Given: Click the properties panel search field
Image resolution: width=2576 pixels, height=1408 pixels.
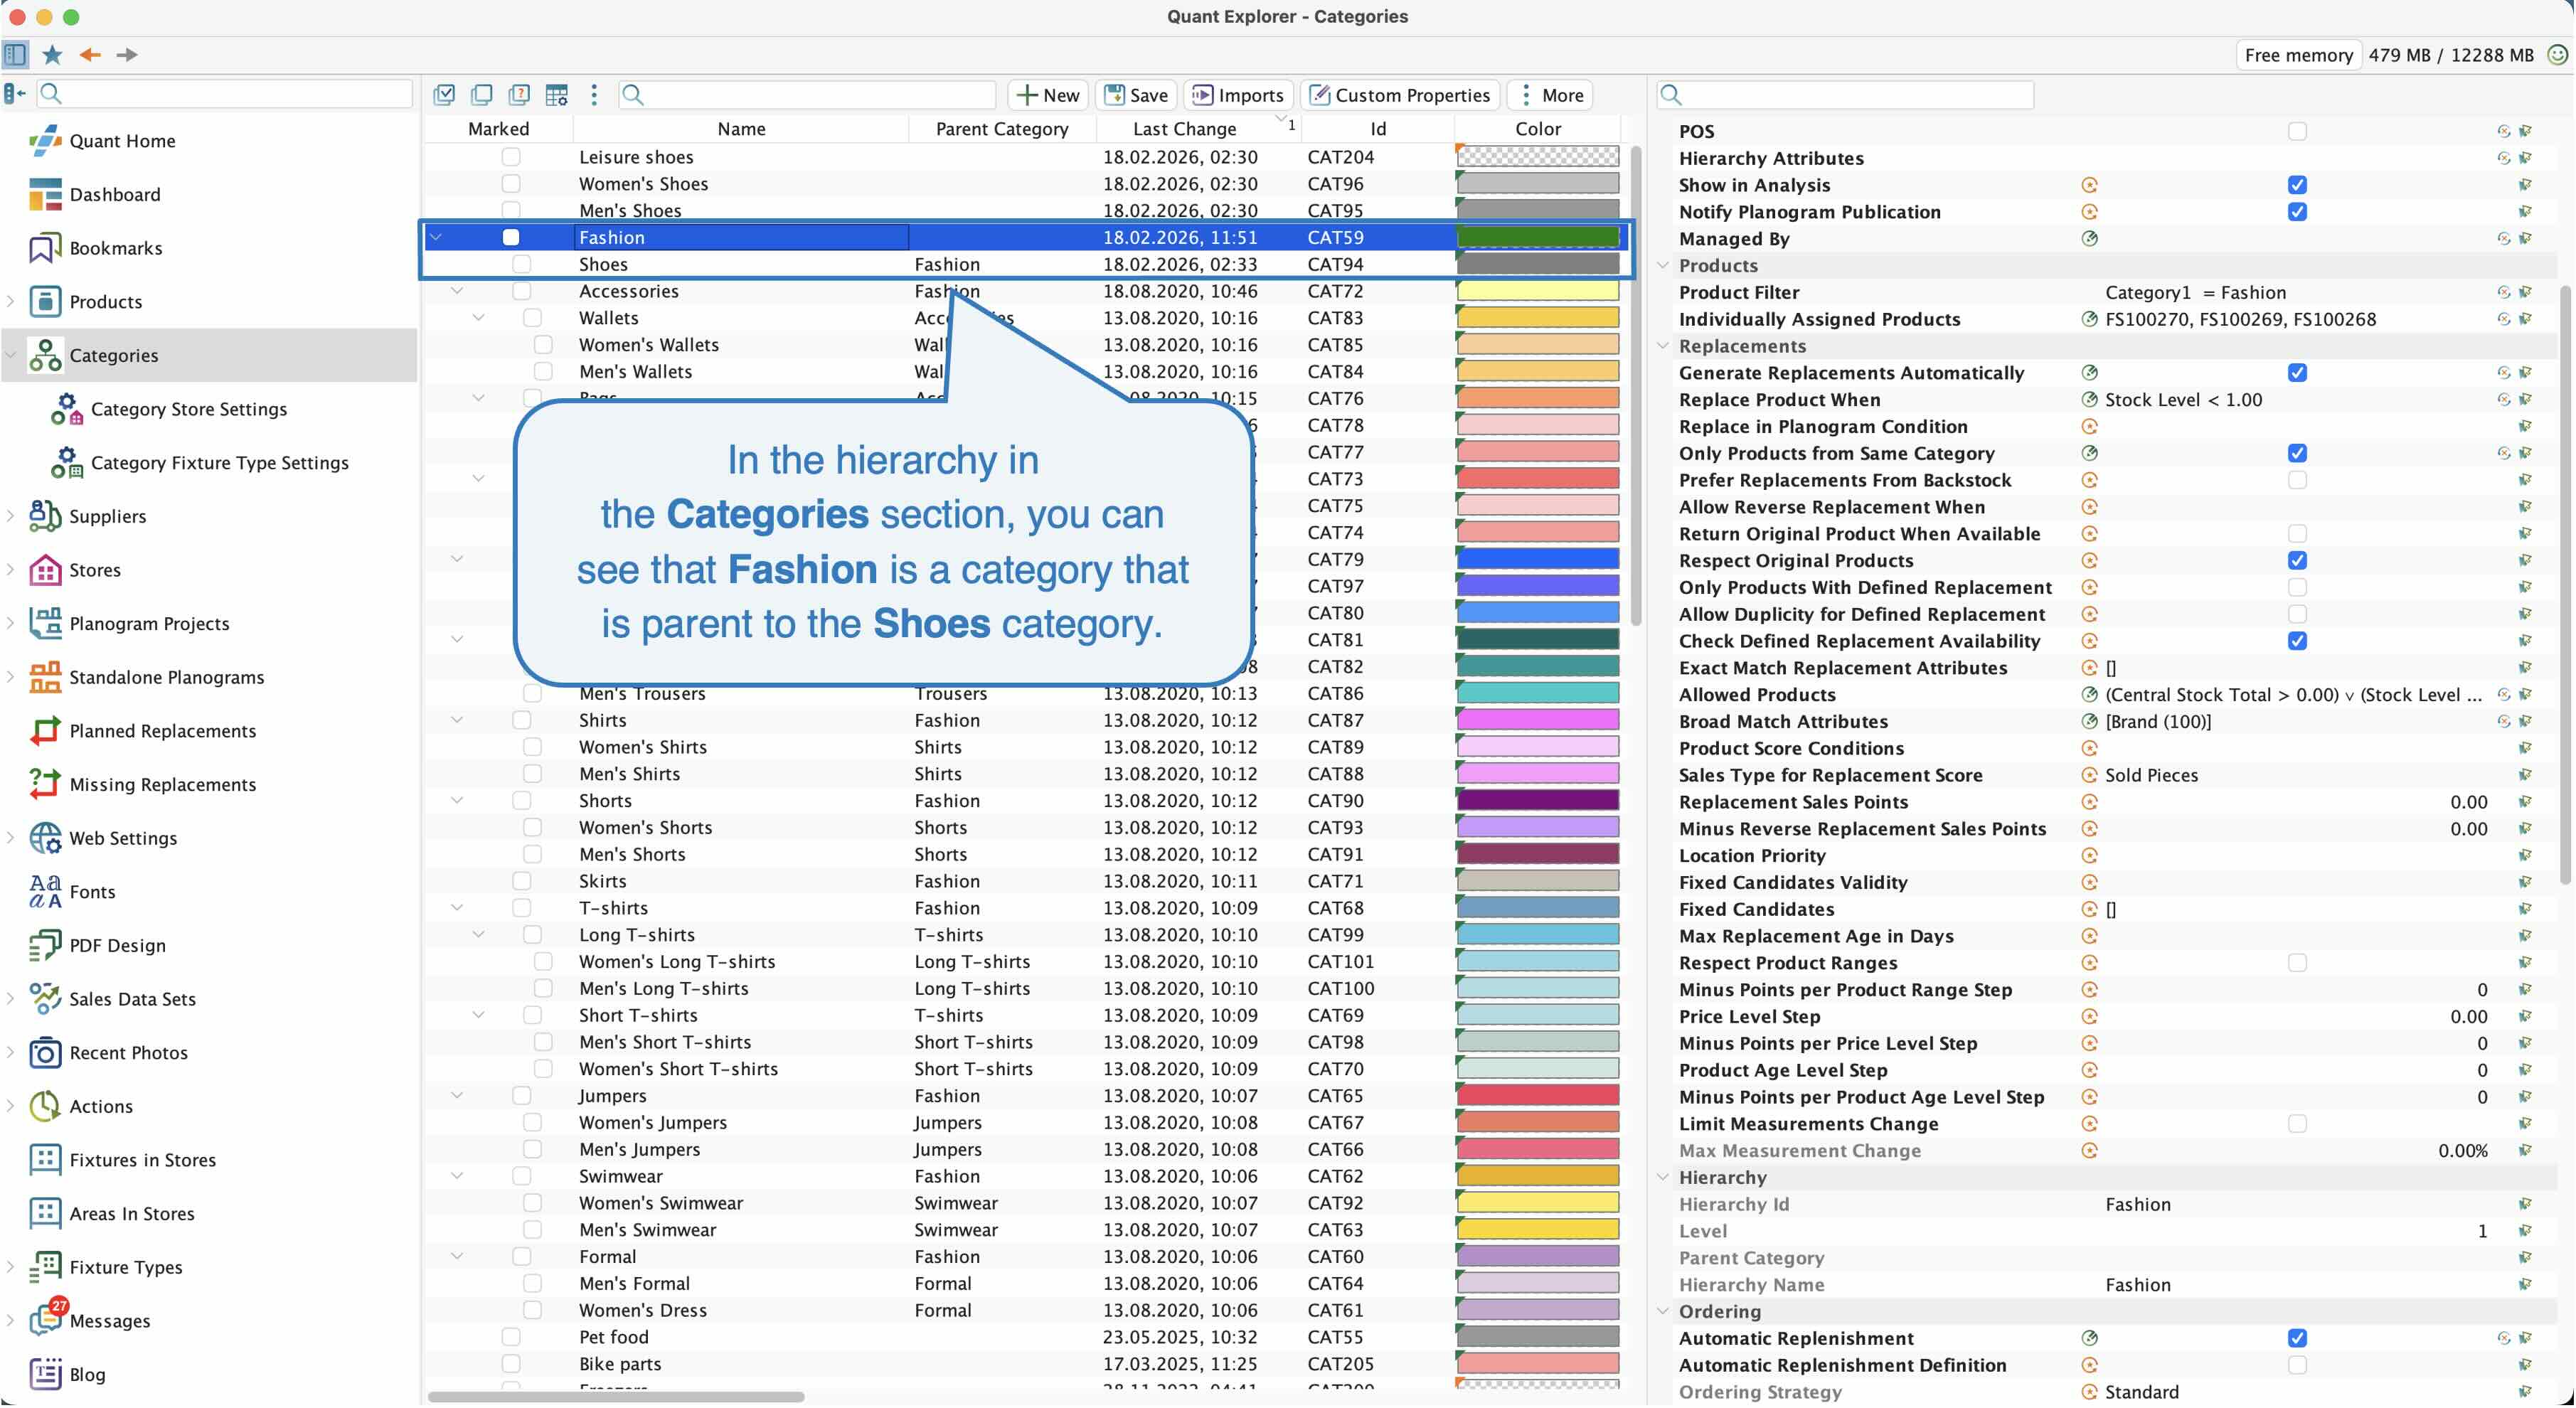Looking at the screenshot, I should [1846, 95].
